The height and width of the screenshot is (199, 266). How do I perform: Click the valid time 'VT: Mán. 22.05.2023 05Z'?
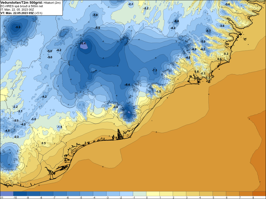17,13
